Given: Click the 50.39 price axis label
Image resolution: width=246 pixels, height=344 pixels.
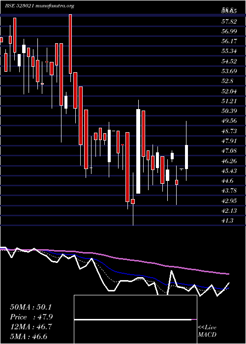Looking at the screenshot, I should (x=229, y=111).
